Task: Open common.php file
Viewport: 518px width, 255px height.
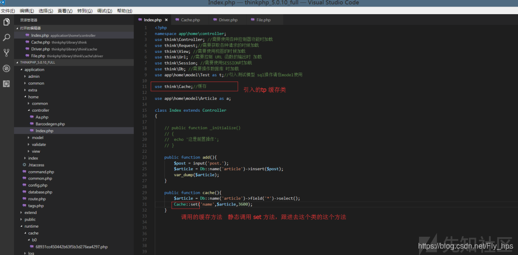Action: (40, 178)
